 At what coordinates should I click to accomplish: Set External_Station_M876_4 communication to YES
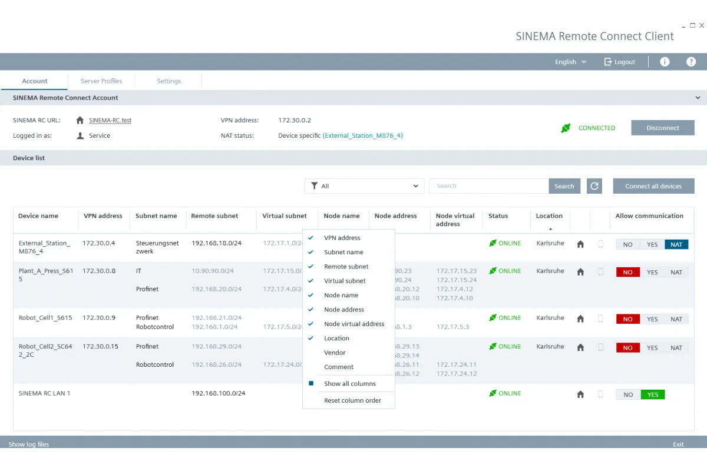click(652, 244)
